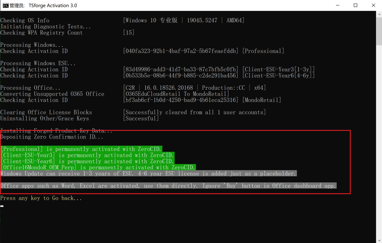The width and height of the screenshot is (382, 243).
Task: Click the '[Successful]' result text
Action: pos(141,119)
